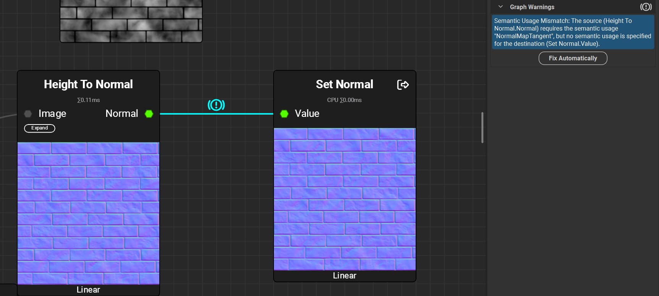Click the Set Normal node title
The height and width of the screenshot is (296, 659).
coord(344,84)
